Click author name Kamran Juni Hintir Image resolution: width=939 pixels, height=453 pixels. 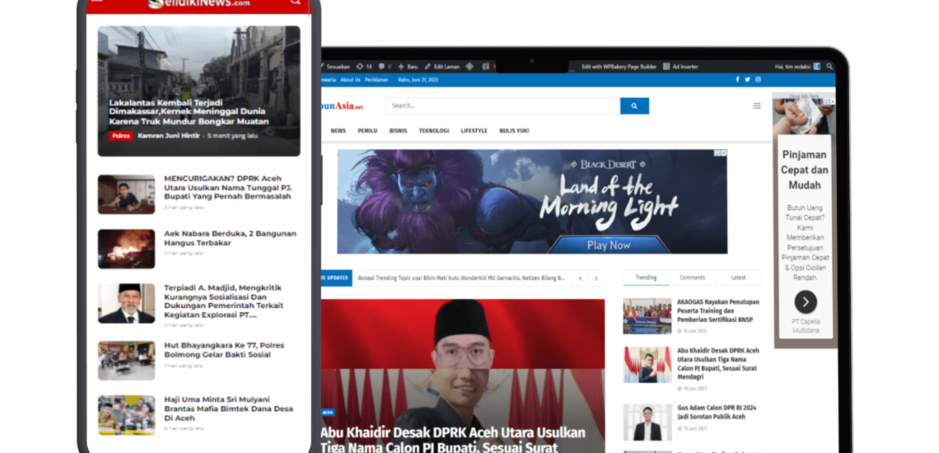click(x=169, y=136)
